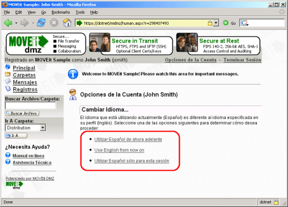Screen dimensions: 288x207
Task: Open the Carpetas navigation link
Action: pyautogui.click(x=24, y=75)
